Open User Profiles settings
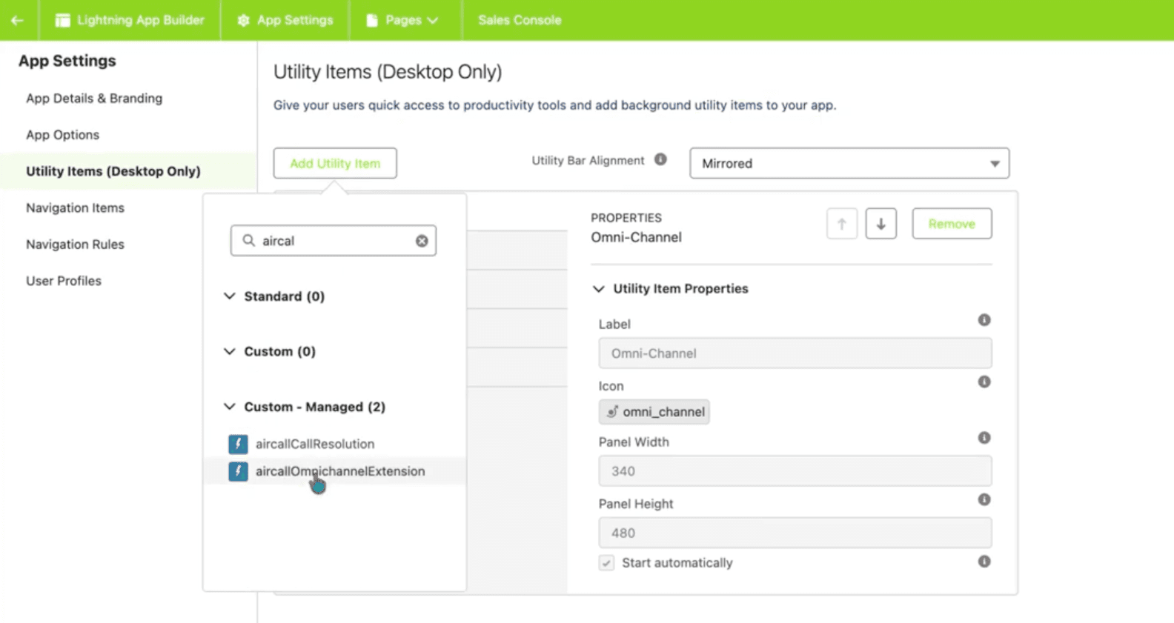Screen dimensions: 1174x623 64,281
